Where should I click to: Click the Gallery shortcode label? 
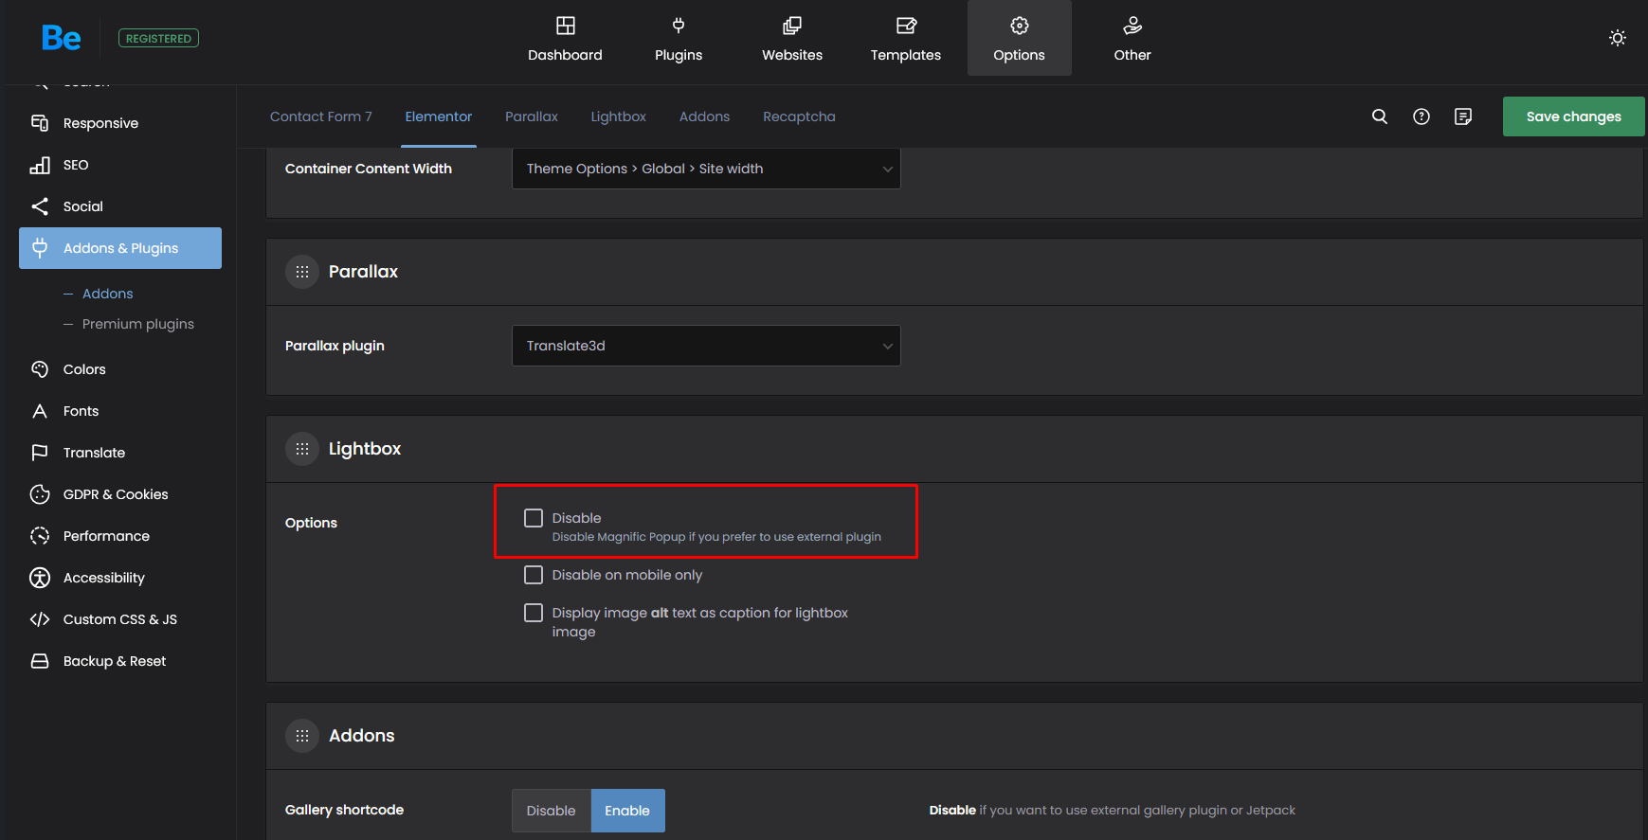[344, 810]
